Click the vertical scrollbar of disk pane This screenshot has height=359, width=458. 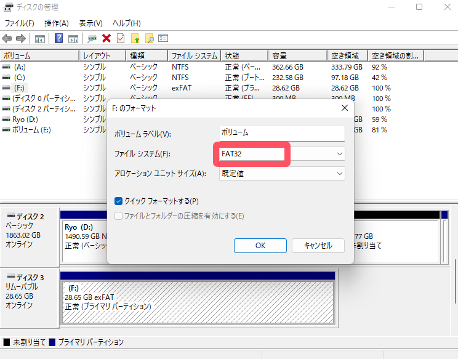(x=455, y=281)
